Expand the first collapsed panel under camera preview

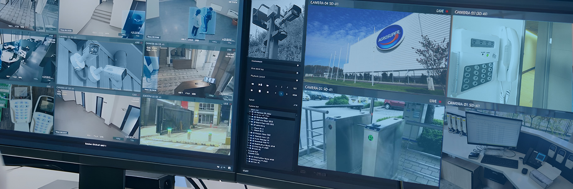click(x=298, y=66)
